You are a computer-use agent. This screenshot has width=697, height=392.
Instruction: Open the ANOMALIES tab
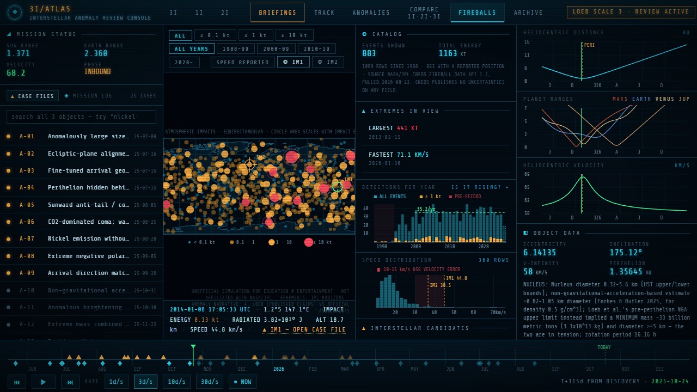click(x=371, y=13)
